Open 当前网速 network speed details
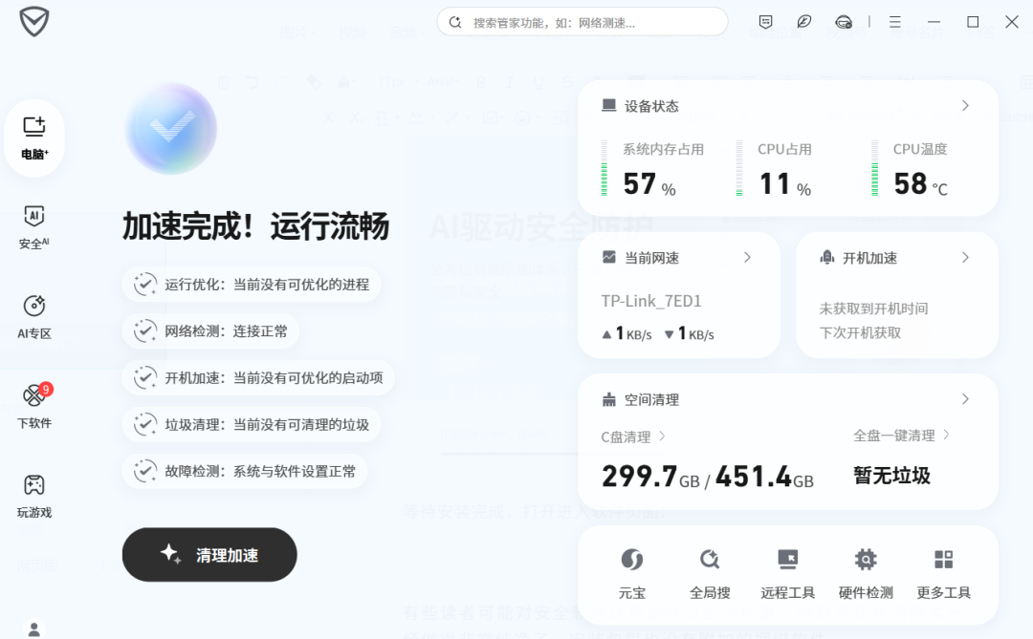Screen dimensions: 1033x639 747,257
